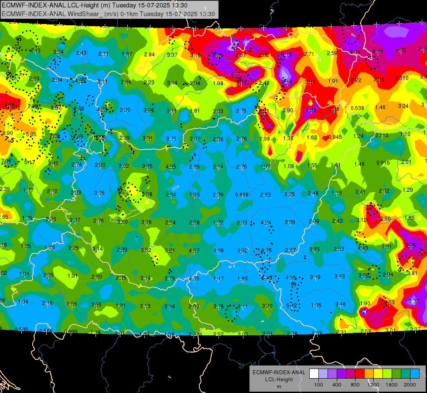This screenshot has height=393, width=427.
Task: Click legend tick label '2000'
Action: tap(410, 385)
